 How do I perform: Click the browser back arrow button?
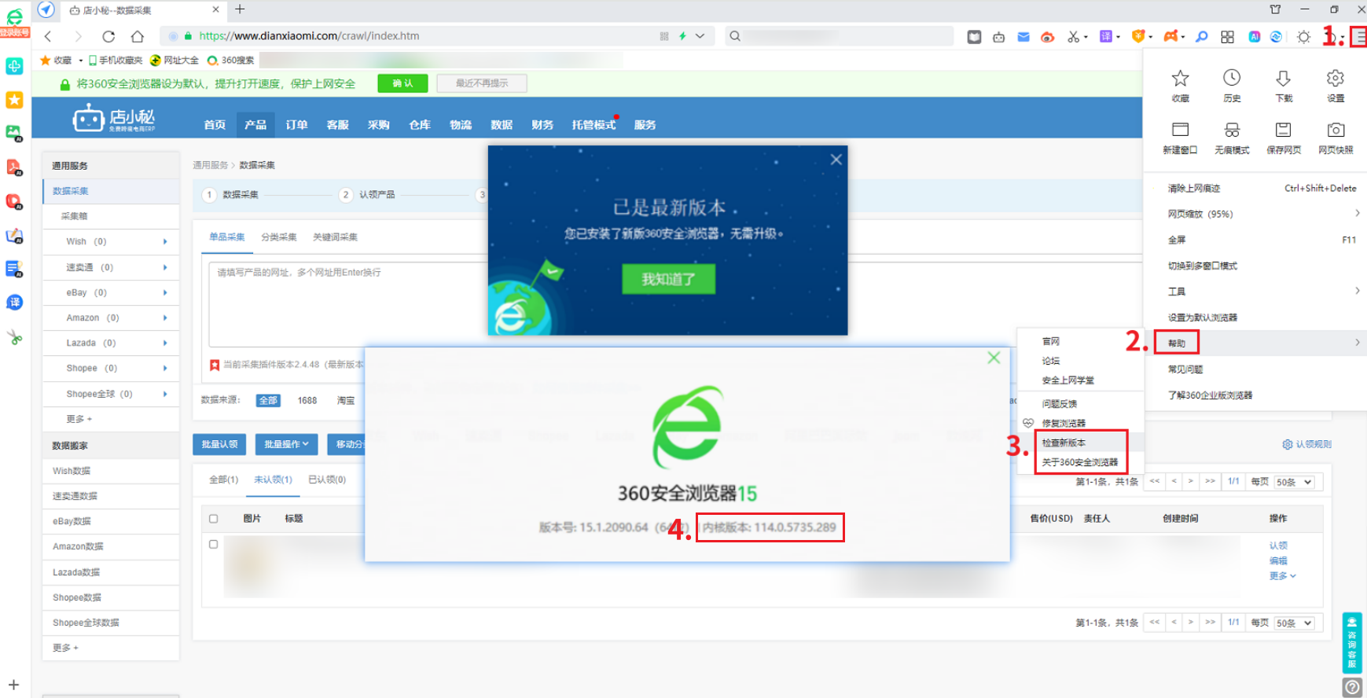49,36
